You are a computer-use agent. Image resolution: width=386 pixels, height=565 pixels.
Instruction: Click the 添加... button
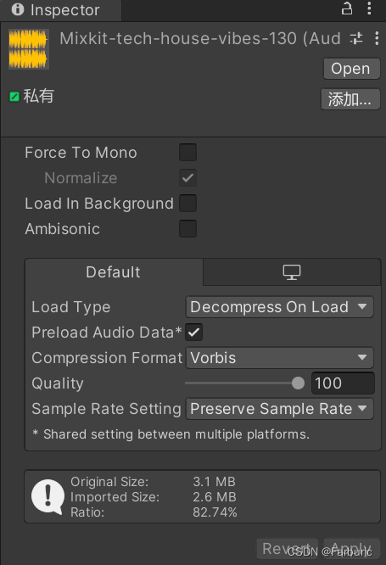(350, 99)
